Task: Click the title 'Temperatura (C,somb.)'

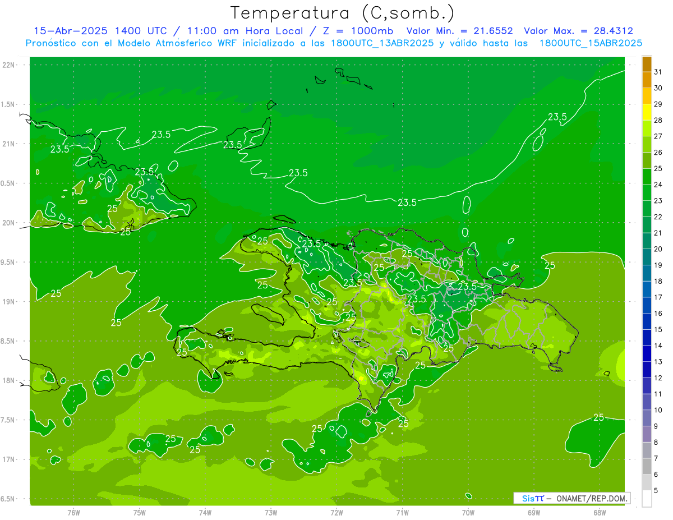Action: pos(343,13)
